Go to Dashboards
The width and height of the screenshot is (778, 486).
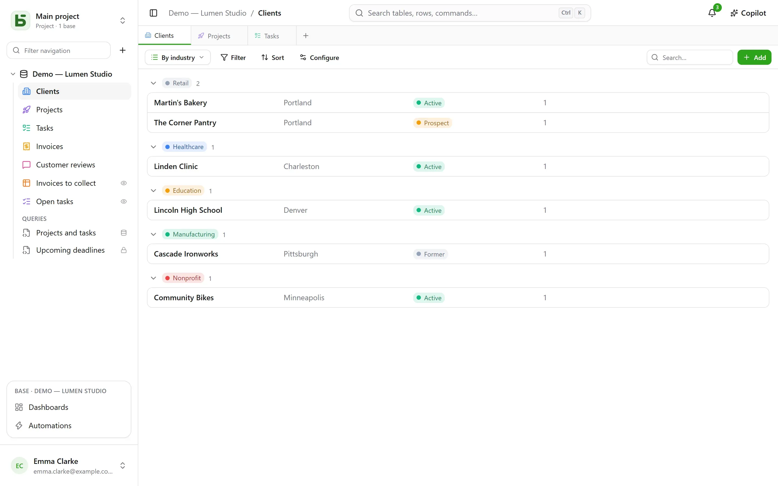(x=69, y=407)
